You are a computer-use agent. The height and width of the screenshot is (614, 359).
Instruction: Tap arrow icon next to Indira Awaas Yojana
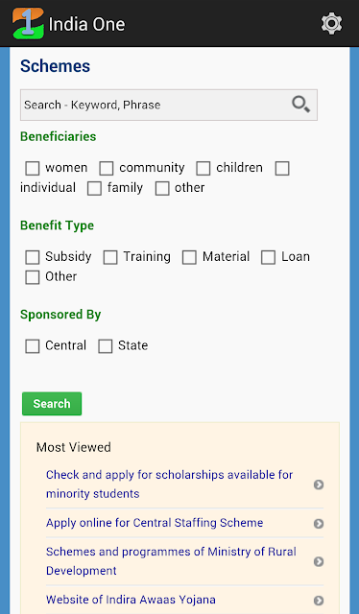[319, 600]
